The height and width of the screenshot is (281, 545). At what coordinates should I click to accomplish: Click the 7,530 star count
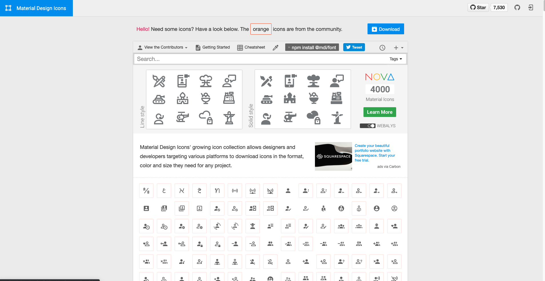click(x=499, y=7)
